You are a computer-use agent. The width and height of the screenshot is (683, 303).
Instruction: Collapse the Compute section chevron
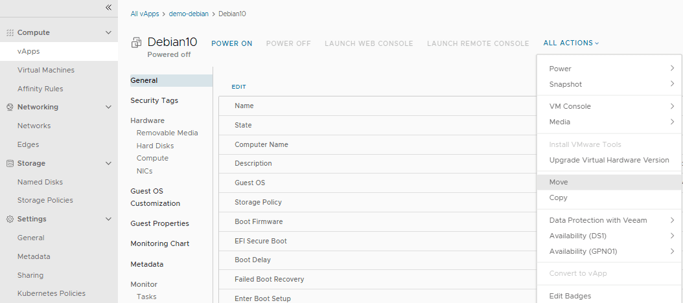point(108,32)
